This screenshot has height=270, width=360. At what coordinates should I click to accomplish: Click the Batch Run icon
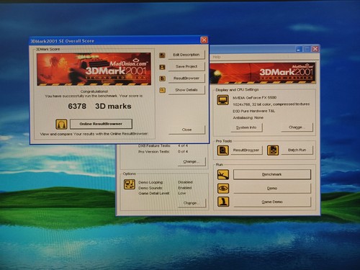tap(273, 150)
